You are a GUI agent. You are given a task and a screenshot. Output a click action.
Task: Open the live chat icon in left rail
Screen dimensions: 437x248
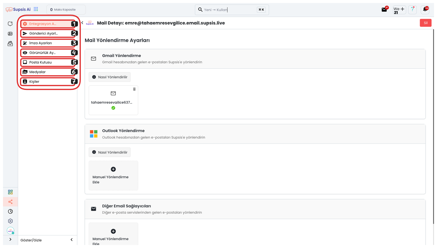[x=10, y=24]
